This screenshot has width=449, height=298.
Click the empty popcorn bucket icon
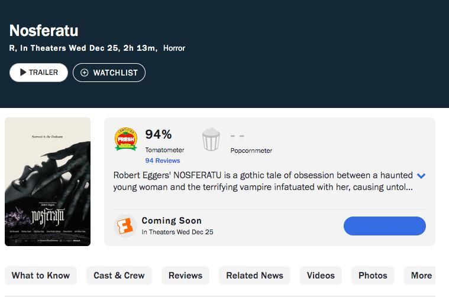tap(211, 139)
